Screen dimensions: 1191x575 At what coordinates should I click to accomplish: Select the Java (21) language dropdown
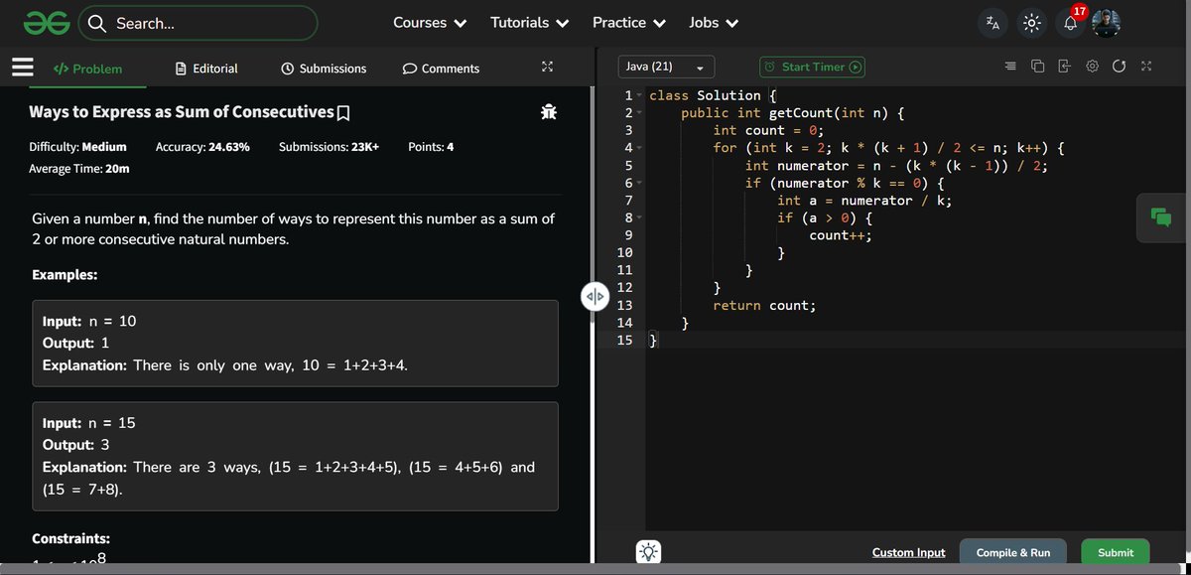click(x=665, y=67)
